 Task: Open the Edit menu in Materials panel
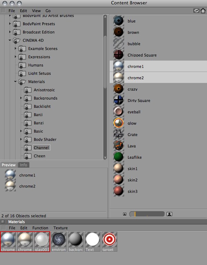pos(24,228)
